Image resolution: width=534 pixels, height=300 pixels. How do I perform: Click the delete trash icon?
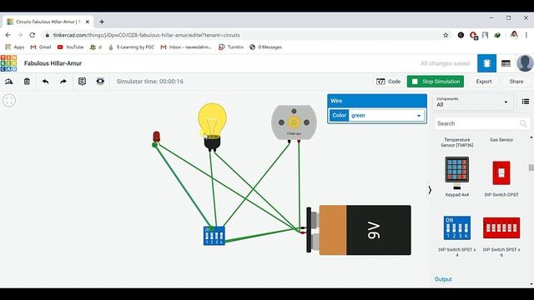[27, 82]
